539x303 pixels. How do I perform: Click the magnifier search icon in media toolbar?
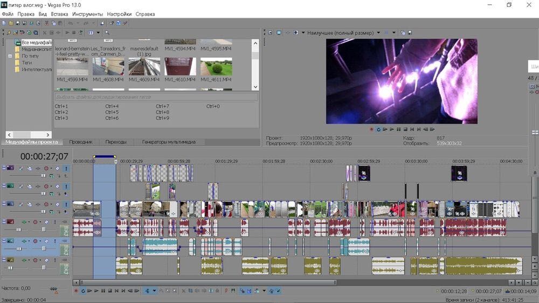(x=107, y=33)
